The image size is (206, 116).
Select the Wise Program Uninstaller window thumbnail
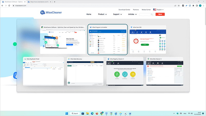(x=107, y=39)
